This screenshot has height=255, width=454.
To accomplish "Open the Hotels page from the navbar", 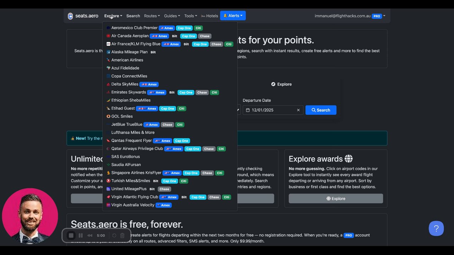I will pos(210,16).
